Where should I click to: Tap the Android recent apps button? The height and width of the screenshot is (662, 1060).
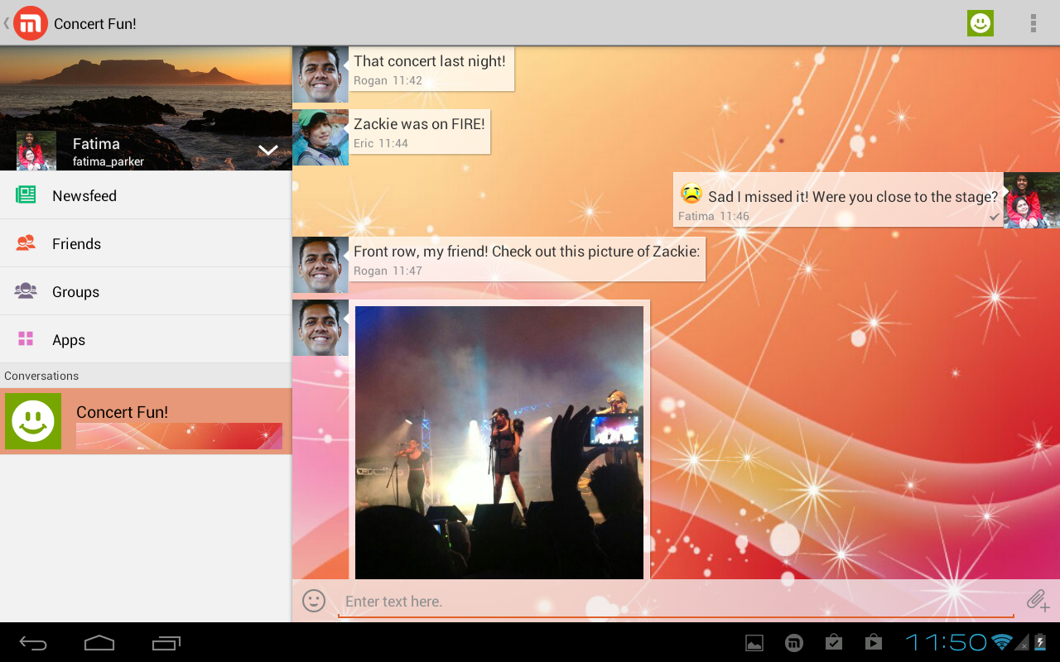click(x=166, y=643)
